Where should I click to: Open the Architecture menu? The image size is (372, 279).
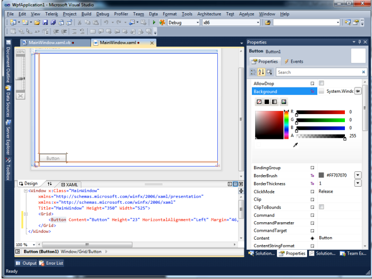(x=209, y=14)
